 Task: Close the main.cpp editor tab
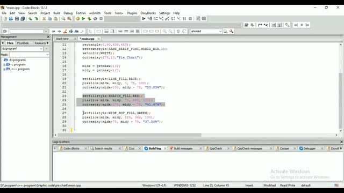point(98,39)
